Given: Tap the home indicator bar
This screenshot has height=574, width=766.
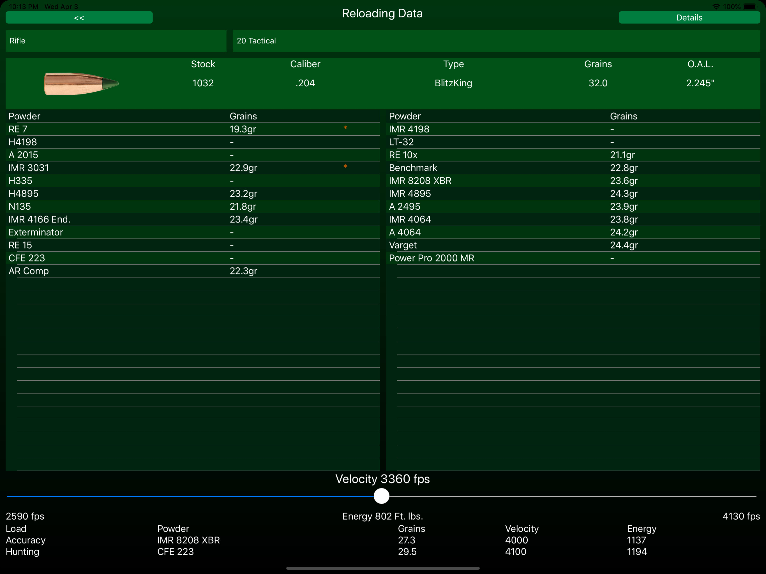Looking at the screenshot, I should click(383, 568).
